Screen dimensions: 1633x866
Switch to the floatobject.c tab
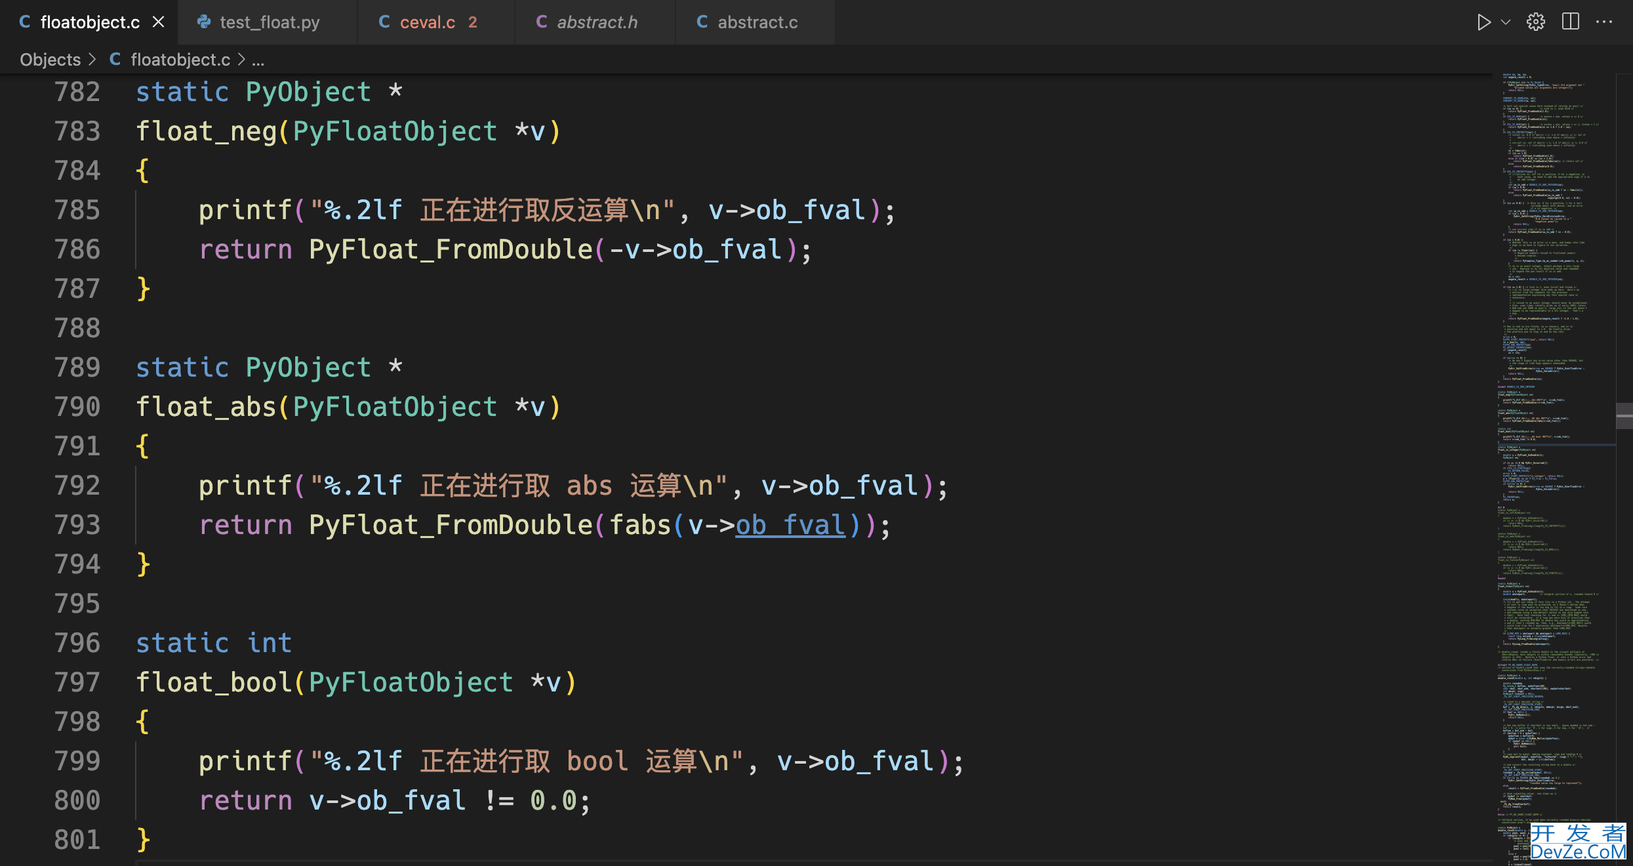[x=89, y=22]
